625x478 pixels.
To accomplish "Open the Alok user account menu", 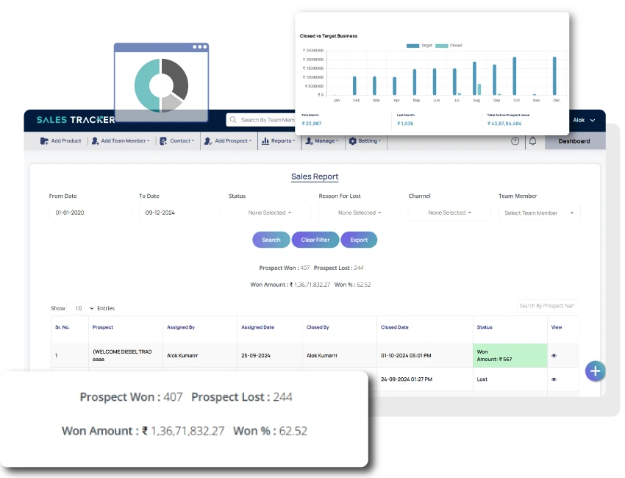I will click(x=583, y=120).
